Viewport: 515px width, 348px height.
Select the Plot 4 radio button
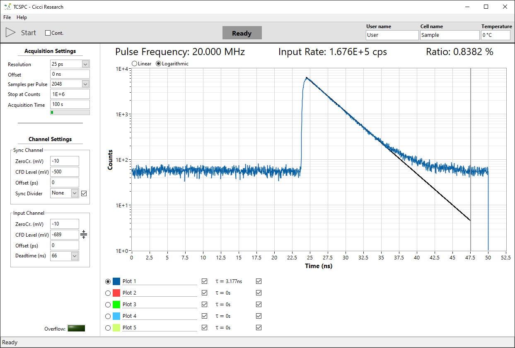coord(108,316)
